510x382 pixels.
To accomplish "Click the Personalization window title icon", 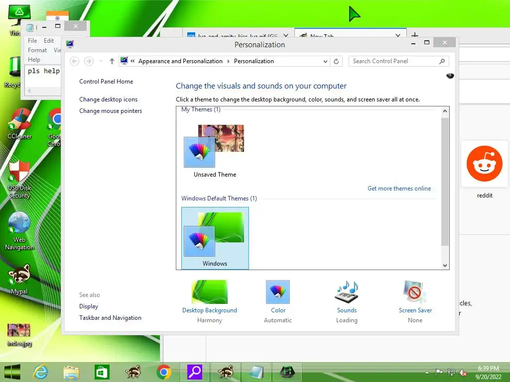I will (x=70, y=44).
